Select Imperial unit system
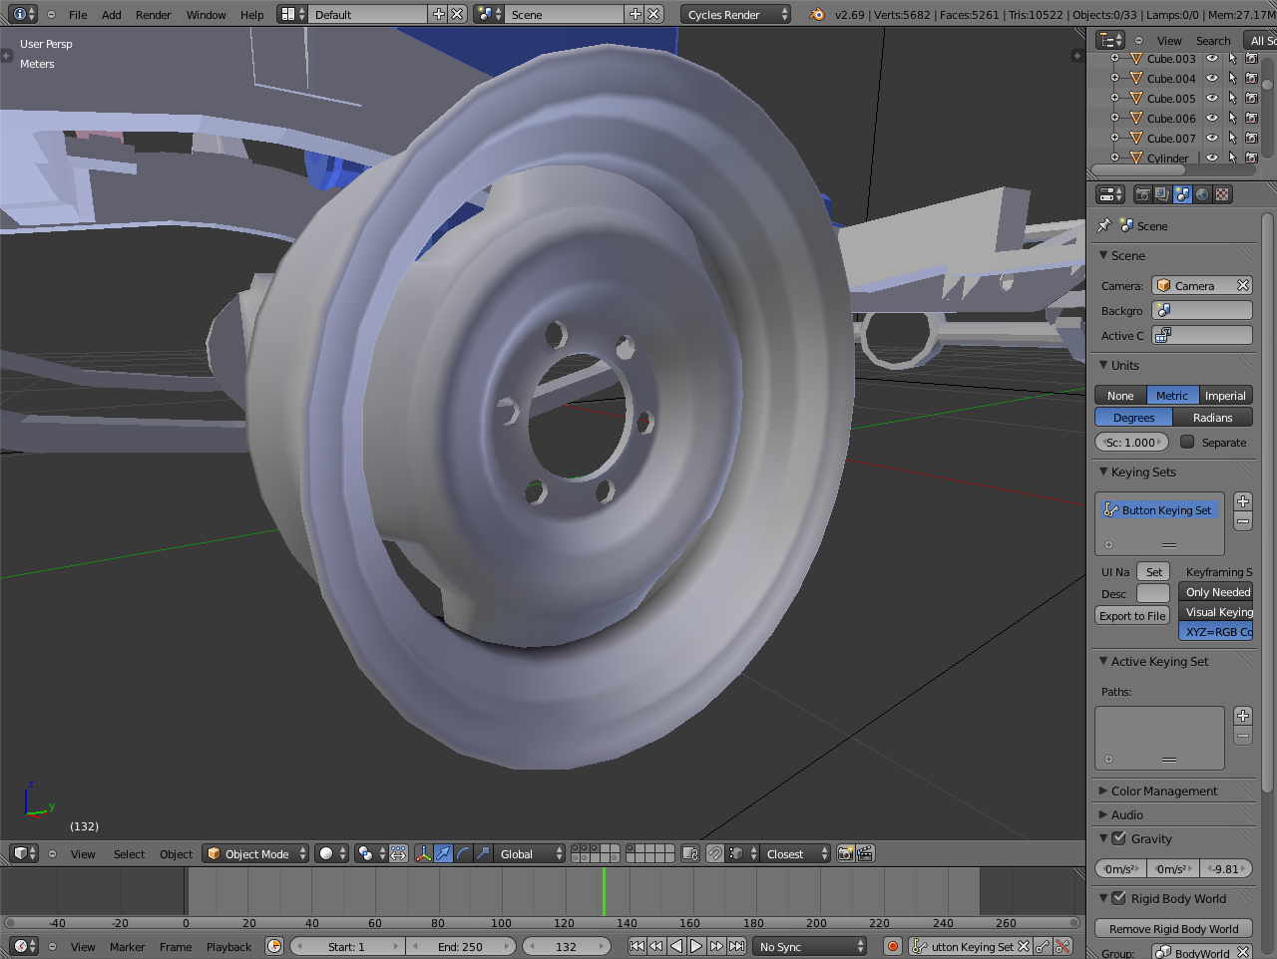Viewport: 1277px width, 959px height. pos(1225,396)
